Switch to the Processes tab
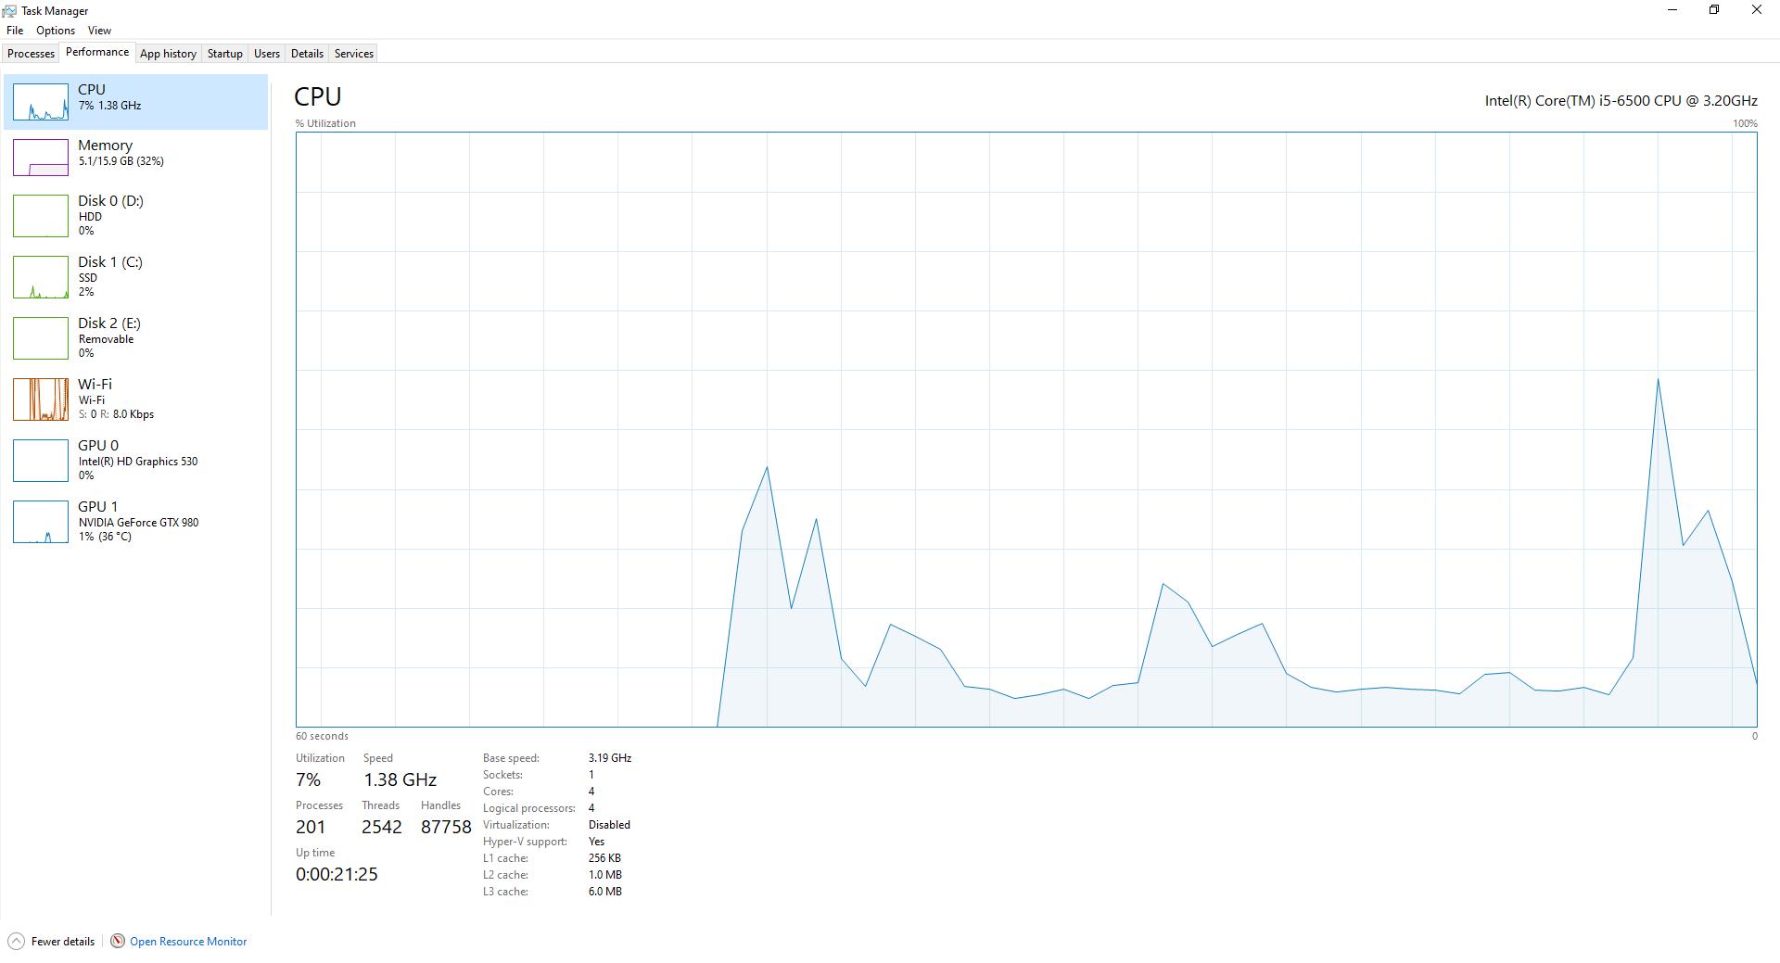The height and width of the screenshot is (963, 1780). pos(31,54)
